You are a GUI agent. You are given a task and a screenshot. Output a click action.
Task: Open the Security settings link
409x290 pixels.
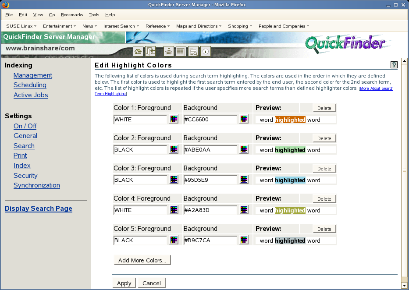[25, 176]
